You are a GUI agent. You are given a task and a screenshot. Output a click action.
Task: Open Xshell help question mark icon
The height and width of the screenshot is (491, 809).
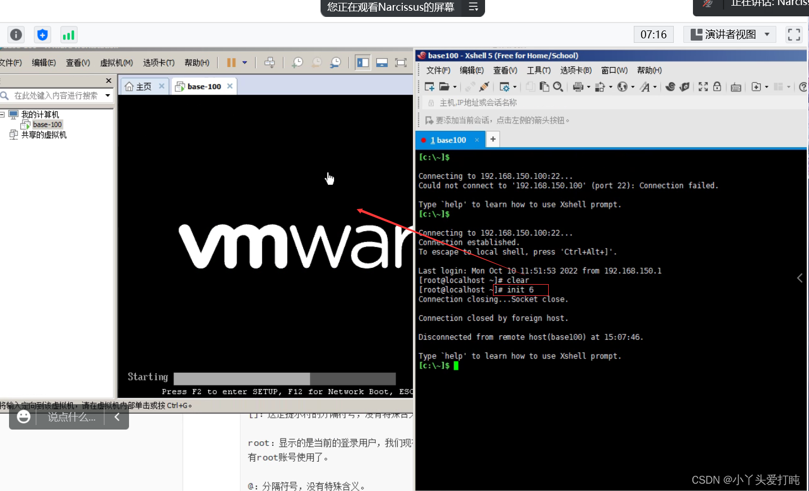803,87
